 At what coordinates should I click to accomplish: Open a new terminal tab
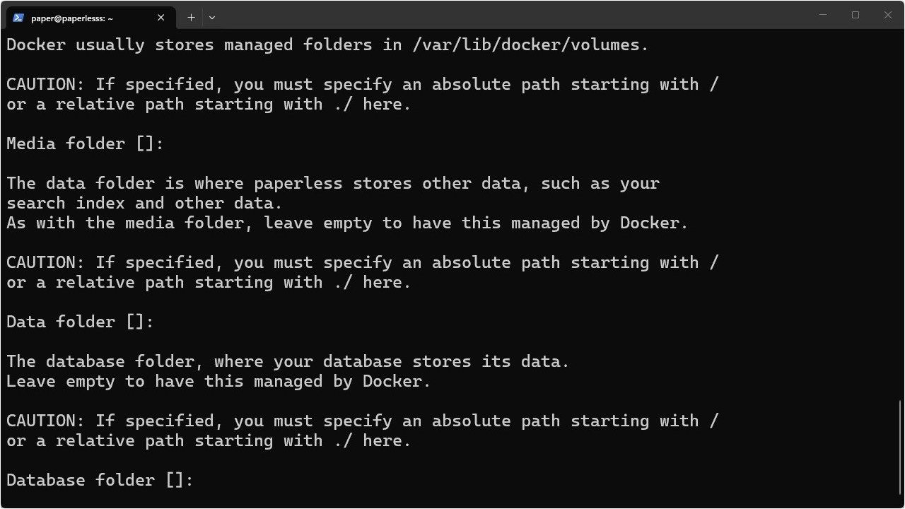(191, 17)
